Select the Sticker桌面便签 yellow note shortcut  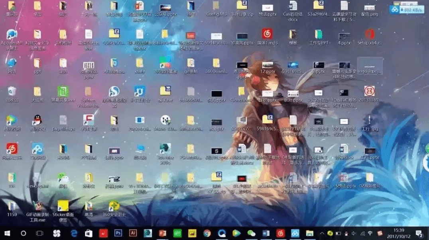63,206
